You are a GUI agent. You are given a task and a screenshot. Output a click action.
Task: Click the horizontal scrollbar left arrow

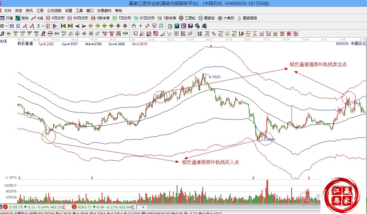[x=144, y=207]
